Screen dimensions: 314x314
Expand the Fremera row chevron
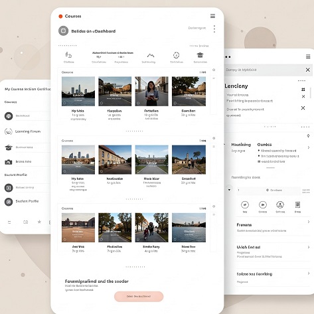coord(309,222)
